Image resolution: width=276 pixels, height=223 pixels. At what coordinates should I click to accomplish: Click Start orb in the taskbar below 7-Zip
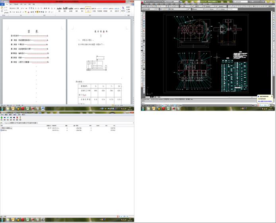[x=2, y=220]
